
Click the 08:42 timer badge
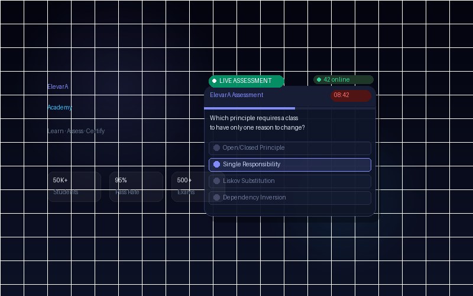351,95
